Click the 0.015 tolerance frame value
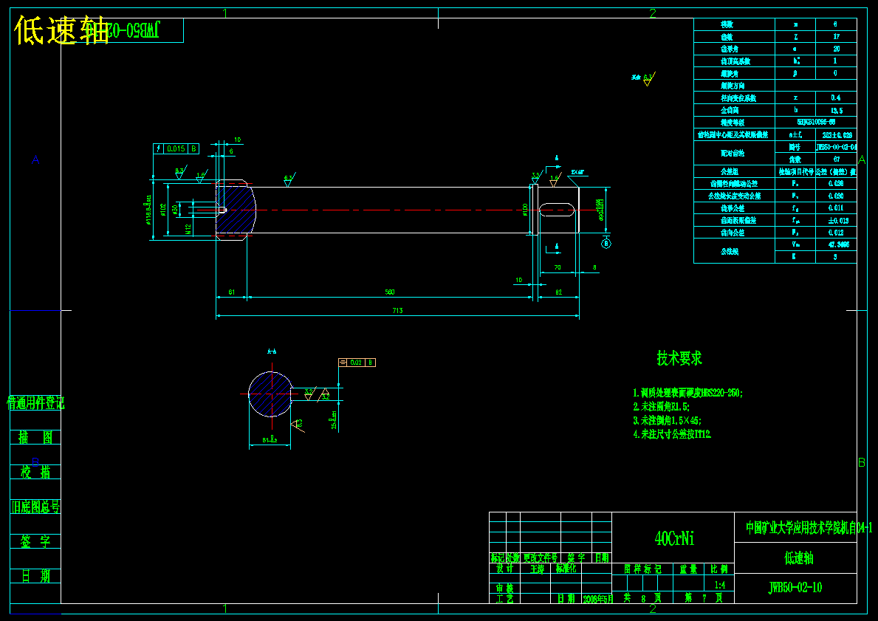Screen dimensions: 878x621 coord(176,148)
